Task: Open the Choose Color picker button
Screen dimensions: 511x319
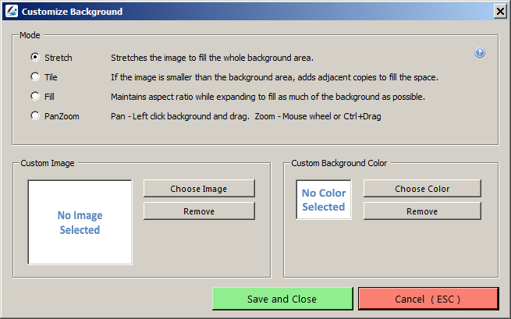Action: tap(422, 189)
